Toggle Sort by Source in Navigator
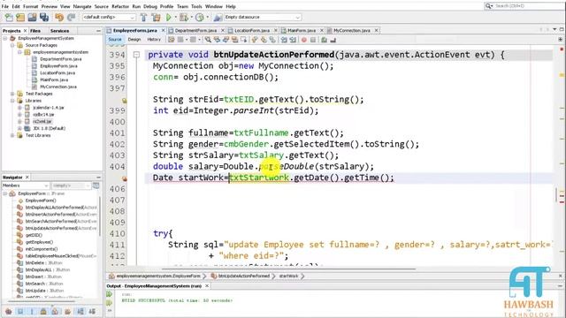Screen dimensions: 566x318 [x=92, y=311]
